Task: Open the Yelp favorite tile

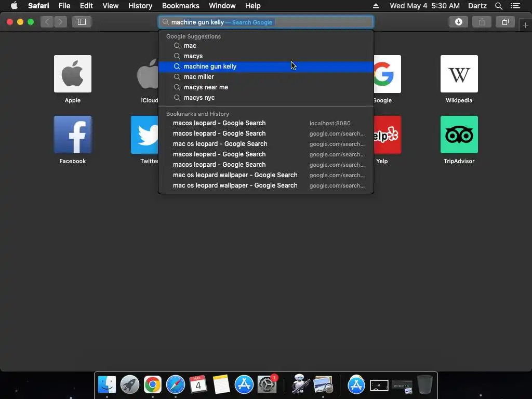Action: click(x=387, y=135)
